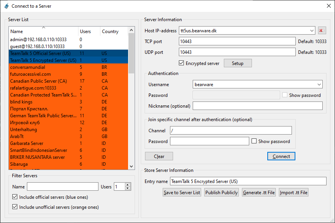Screen dimensions: 335x223
Task: Click the Nickname (optional) text field
Action: coord(257,106)
